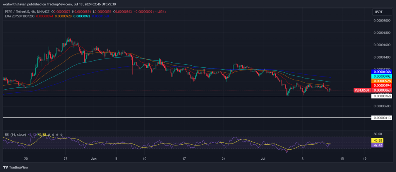Screen dimensions: 396x172
Task: Select the 0.00000413 horizontal line label
Action: 381,118
